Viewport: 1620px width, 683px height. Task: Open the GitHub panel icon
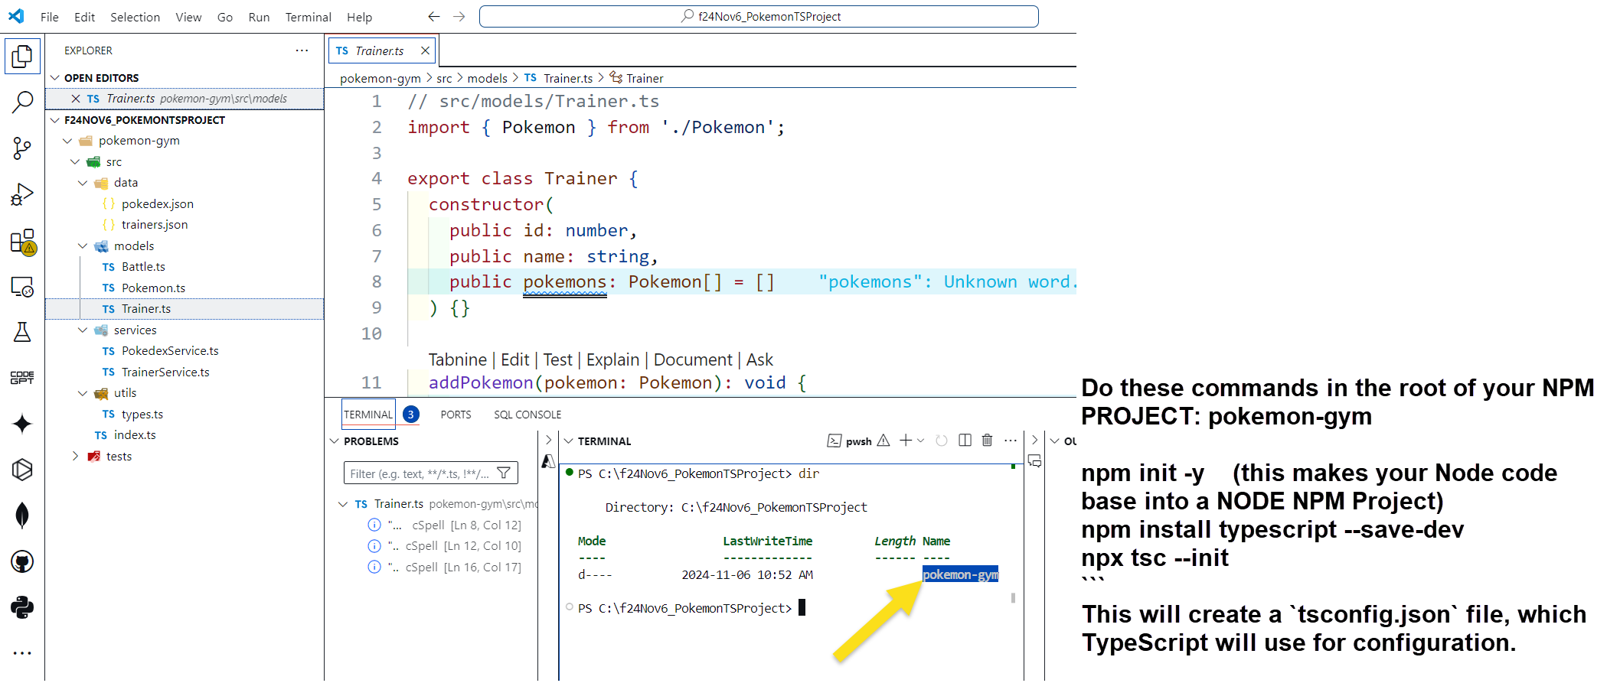click(22, 562)
